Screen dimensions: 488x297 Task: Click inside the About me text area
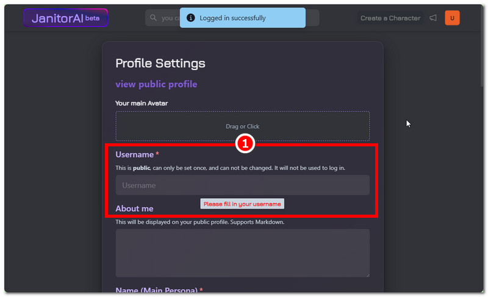[242, 252]
